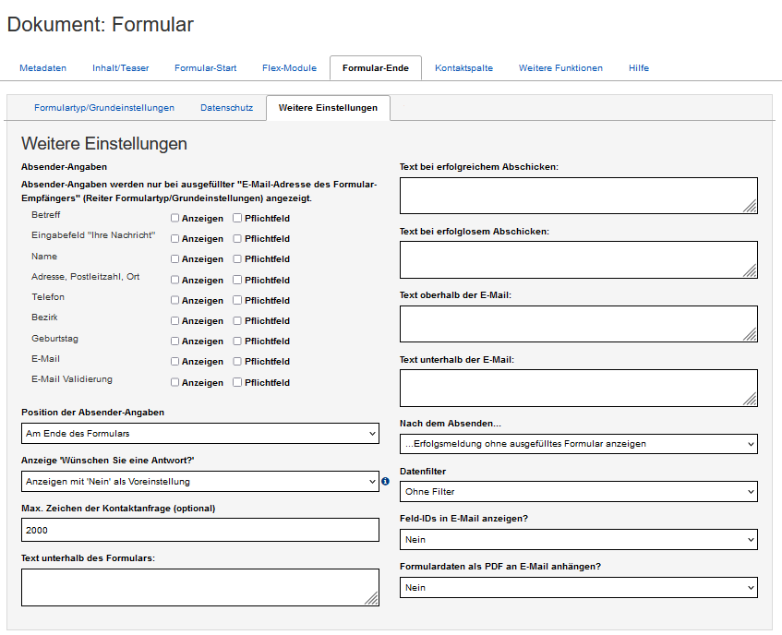Click the info icon beside the answer dropdown

pyautogui.click(x=386, y=482)
